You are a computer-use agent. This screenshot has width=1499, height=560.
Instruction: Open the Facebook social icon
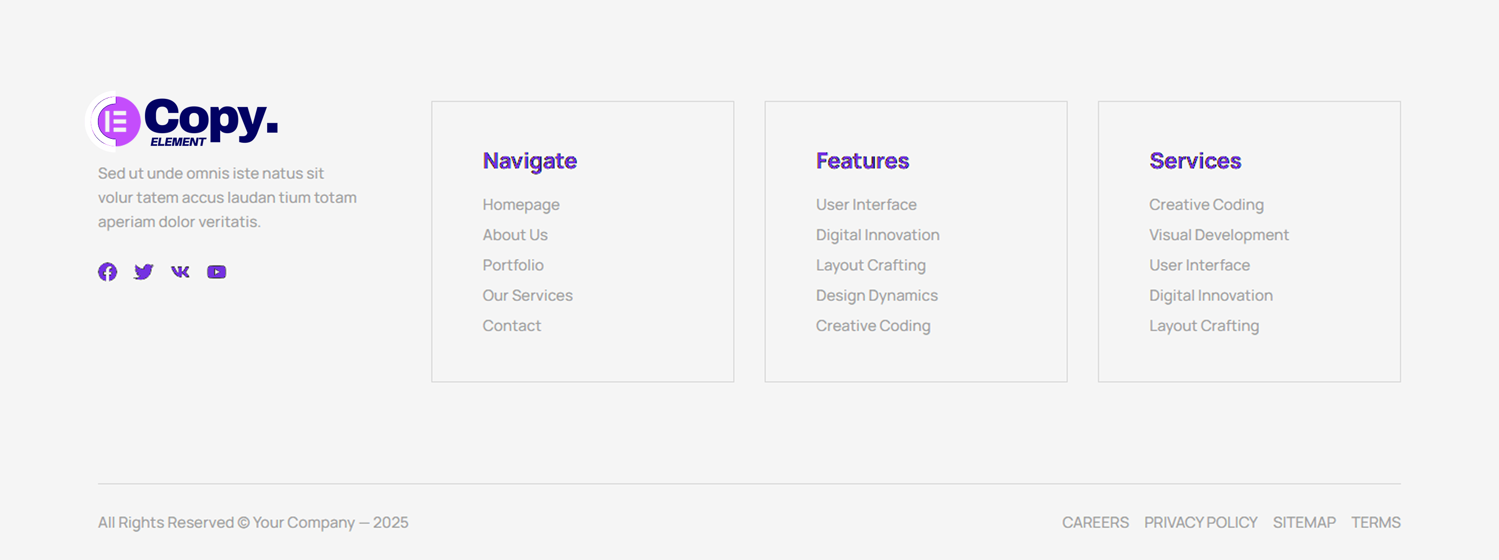(x=107, y=271)
